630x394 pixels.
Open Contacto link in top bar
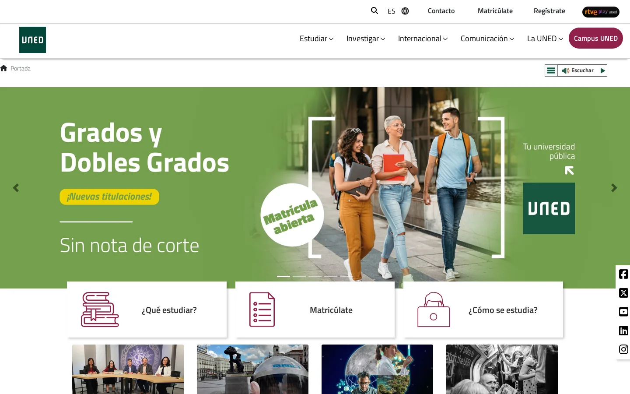tap(441, 11)
